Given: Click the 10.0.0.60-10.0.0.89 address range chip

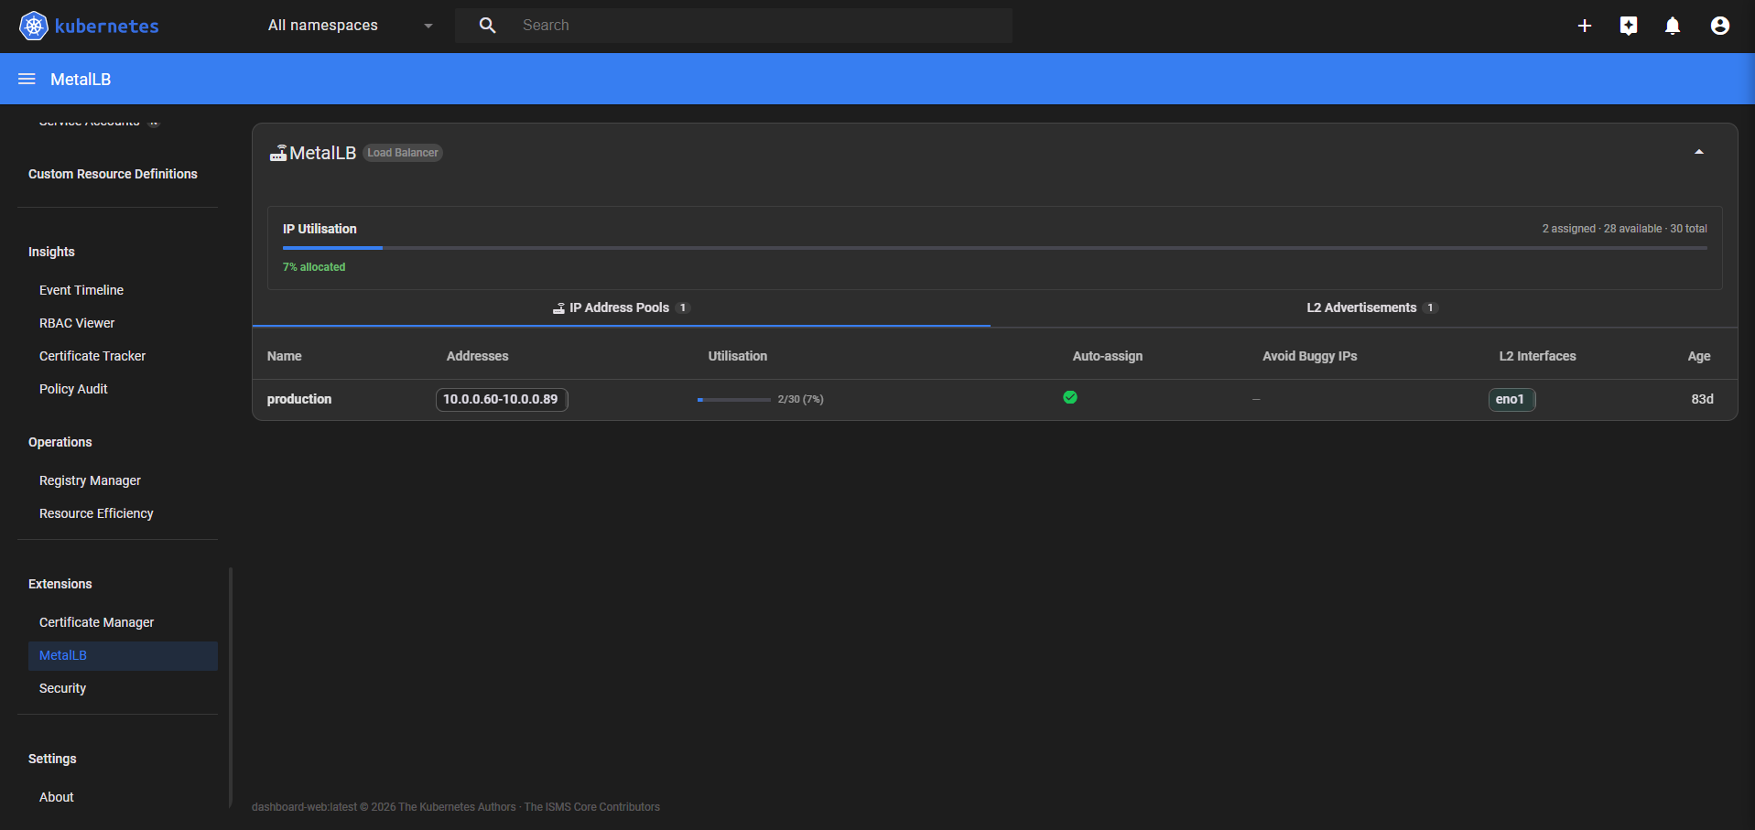Looking at the screenshot, I should pyautogui.click(x=502, y=399).
